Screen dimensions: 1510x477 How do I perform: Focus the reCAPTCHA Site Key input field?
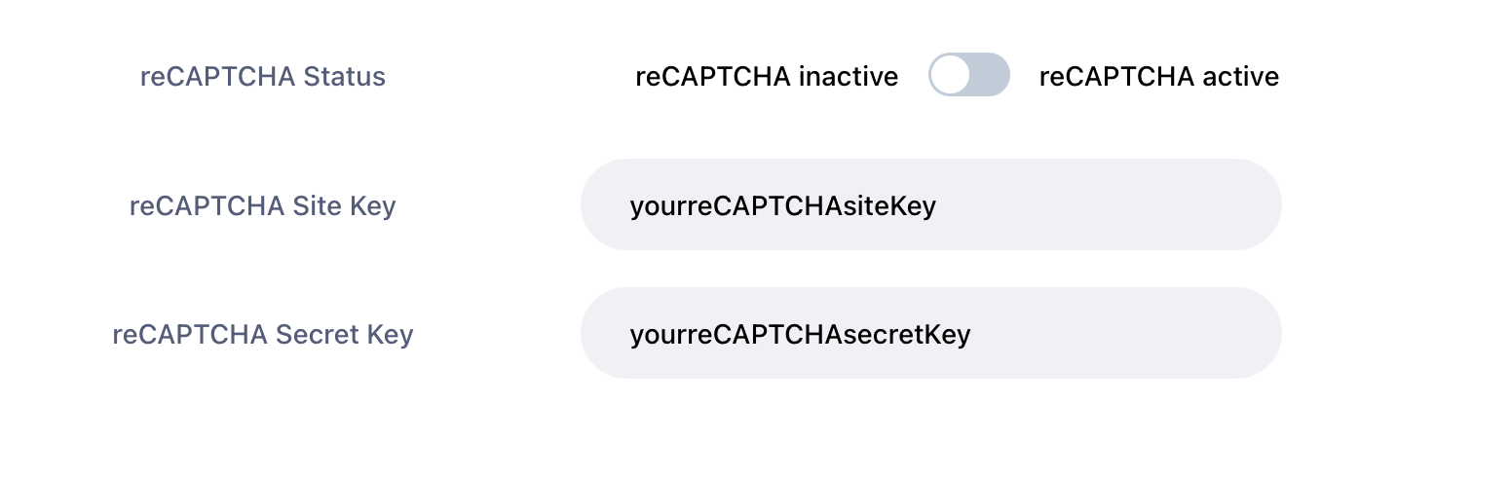(930, 204)
